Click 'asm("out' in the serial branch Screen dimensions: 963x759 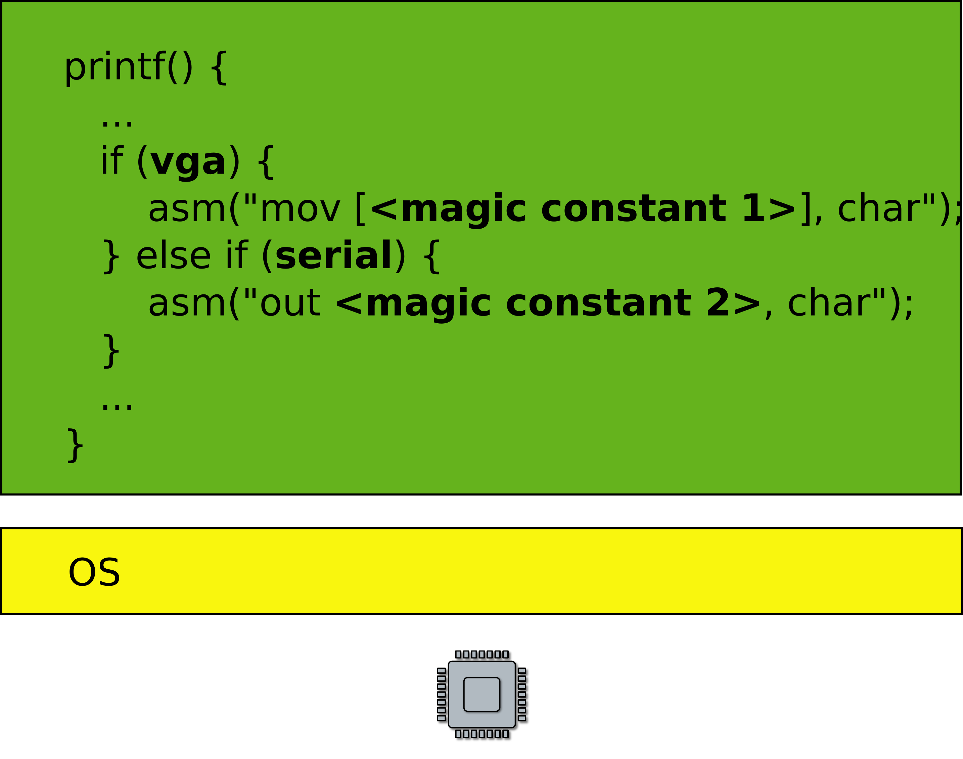[x=234, y=303]
